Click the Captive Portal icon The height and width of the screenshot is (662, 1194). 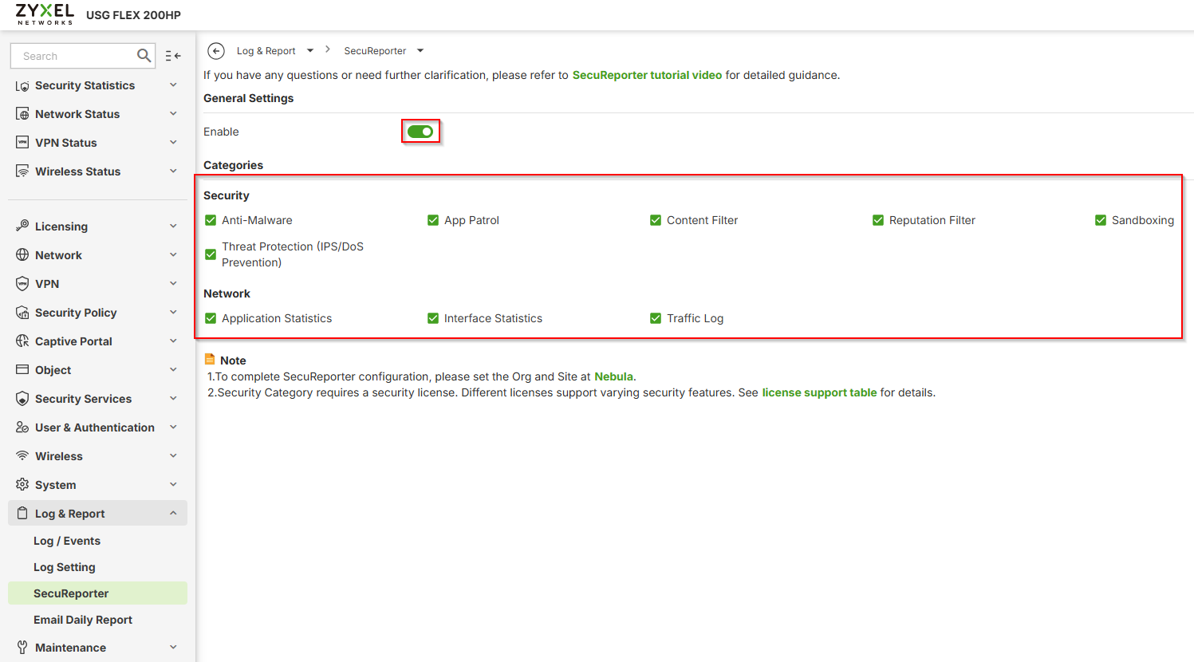(x=22, y=341)
